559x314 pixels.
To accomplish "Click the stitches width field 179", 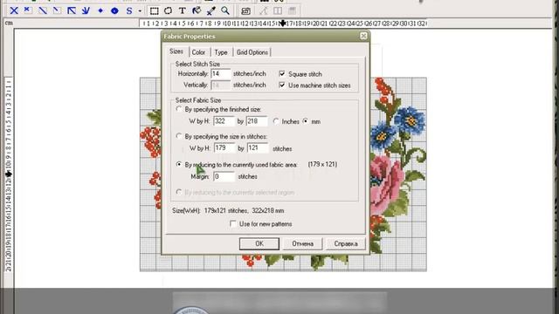I will (x=224, y=148).
